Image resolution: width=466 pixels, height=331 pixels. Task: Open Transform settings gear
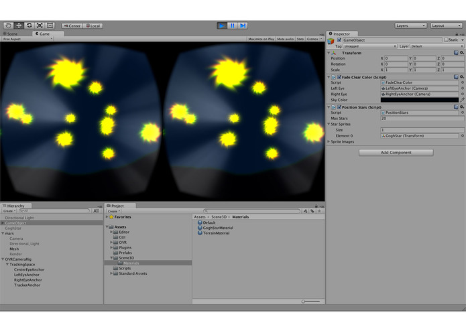tap(461, 52)
